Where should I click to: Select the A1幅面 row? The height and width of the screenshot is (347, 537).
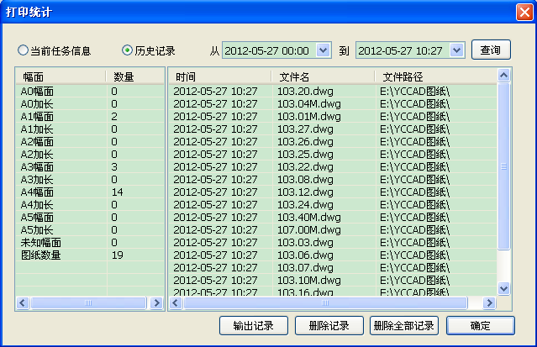click(x=90, y=117)
